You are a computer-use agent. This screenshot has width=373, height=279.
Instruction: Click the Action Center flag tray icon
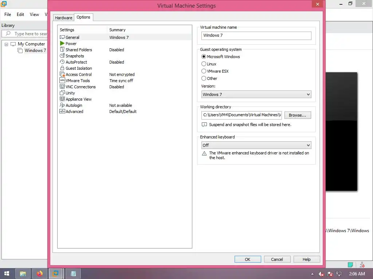(330, 274)
